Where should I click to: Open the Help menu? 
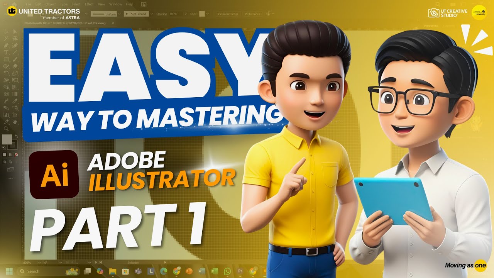tap(129, 4)
